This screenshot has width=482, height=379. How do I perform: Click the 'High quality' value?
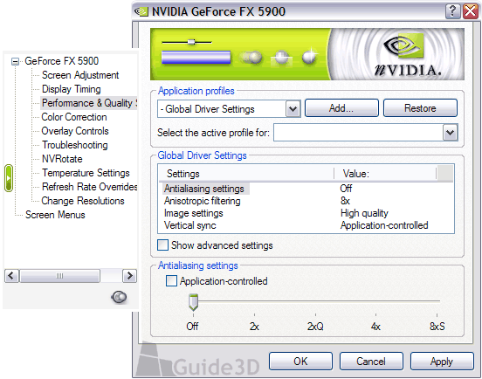364,213
